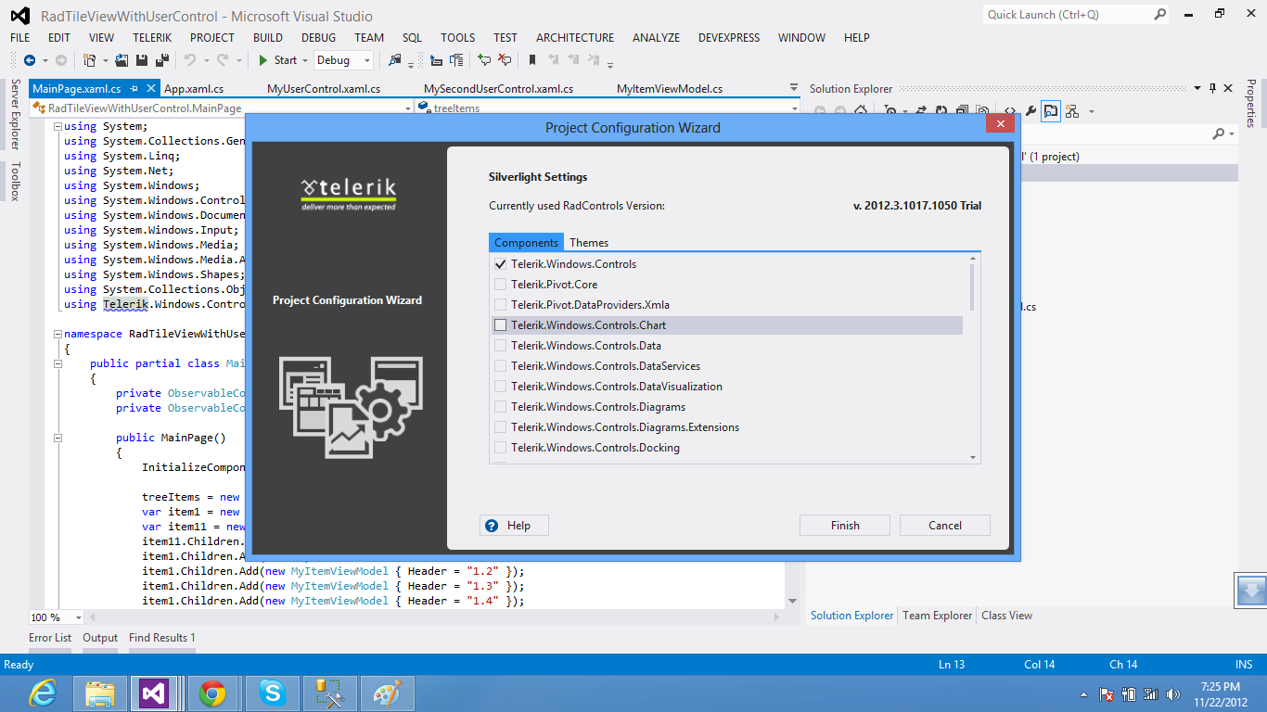Screen dimensions: 1267x712
Task: Open Skype from the taskbar
Action: pos(271,693)
